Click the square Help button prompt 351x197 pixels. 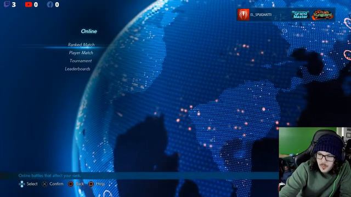(91, 184)
